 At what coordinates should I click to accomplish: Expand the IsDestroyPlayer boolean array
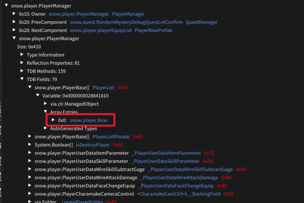(30, 145)
